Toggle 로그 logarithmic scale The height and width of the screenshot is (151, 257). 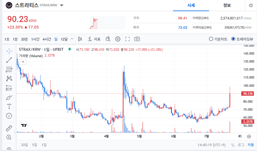241,145
